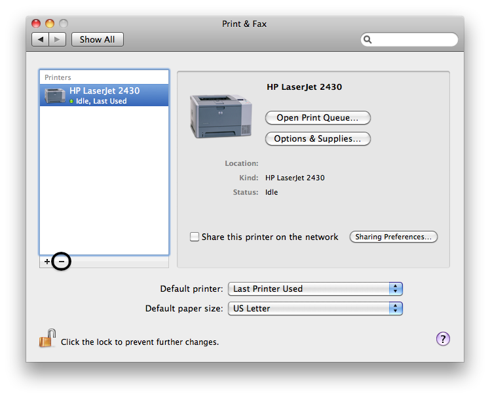The image size is (490, 398).
Task: Click the red close window button
Action: tap(37, 24)
